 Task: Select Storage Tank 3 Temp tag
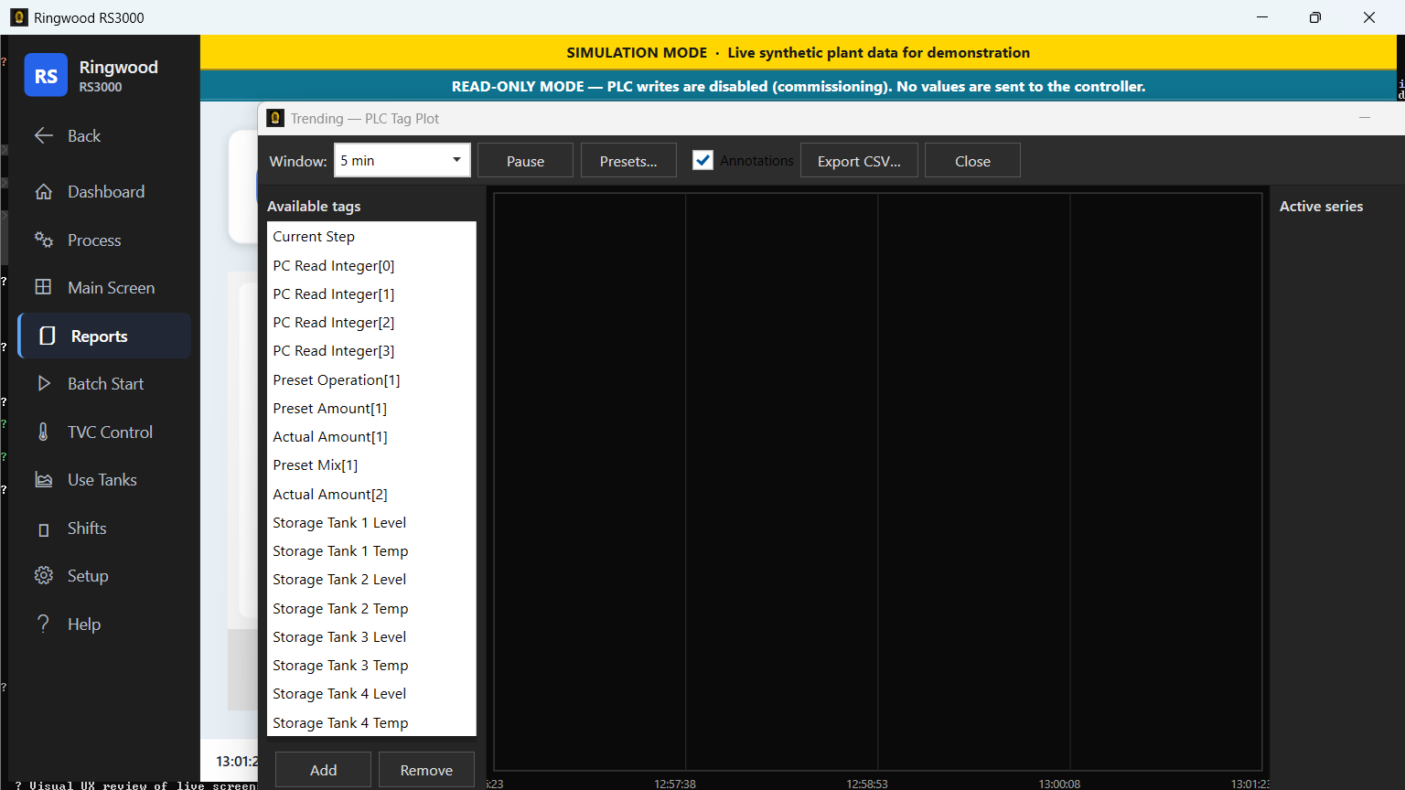click(x=371, y=666)
